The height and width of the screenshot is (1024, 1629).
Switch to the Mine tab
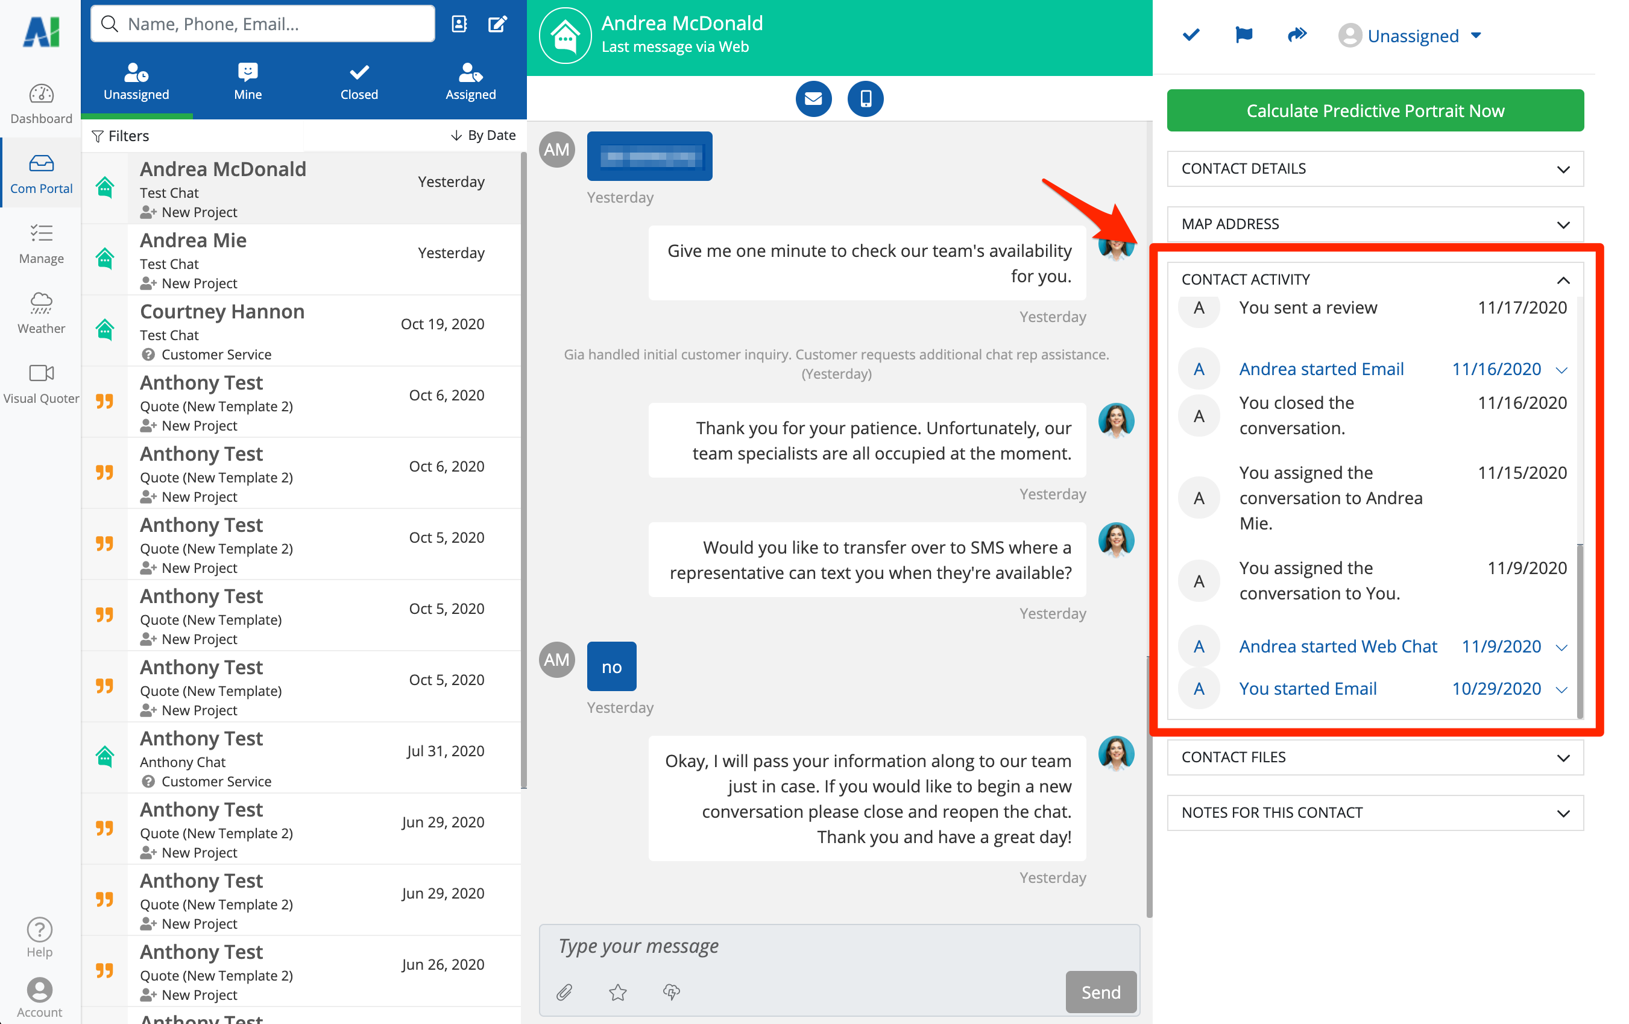point(248,82)
